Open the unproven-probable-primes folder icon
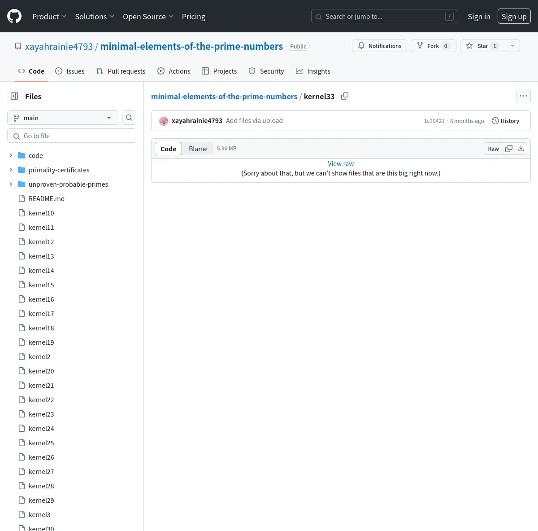The height and width of the screenshot is (531, 538). [x=22, y=184]
